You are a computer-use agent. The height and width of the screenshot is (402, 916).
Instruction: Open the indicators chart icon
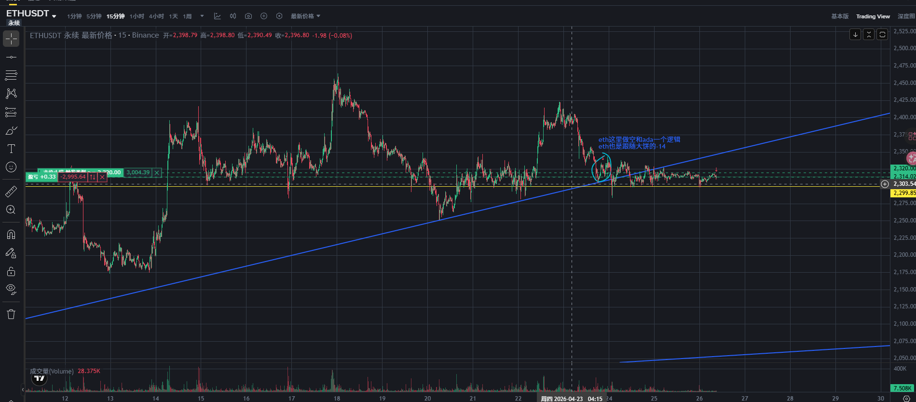218,16
